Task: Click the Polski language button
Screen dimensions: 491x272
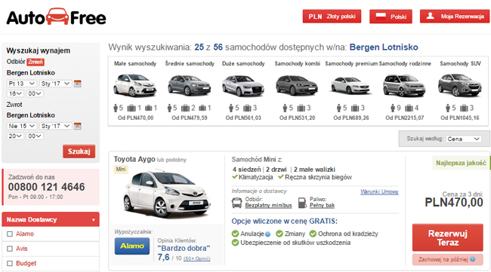Action: 391,17
